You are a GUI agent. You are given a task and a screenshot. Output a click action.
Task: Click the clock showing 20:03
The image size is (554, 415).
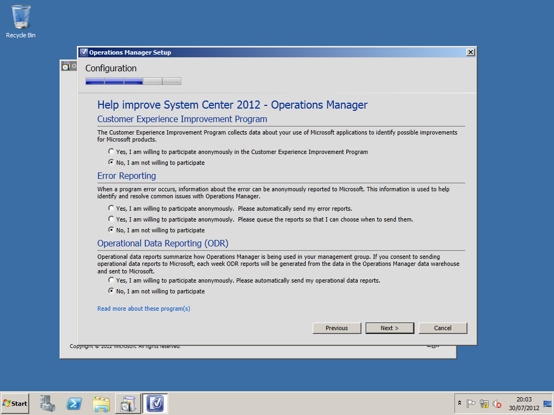coord(524,403)
